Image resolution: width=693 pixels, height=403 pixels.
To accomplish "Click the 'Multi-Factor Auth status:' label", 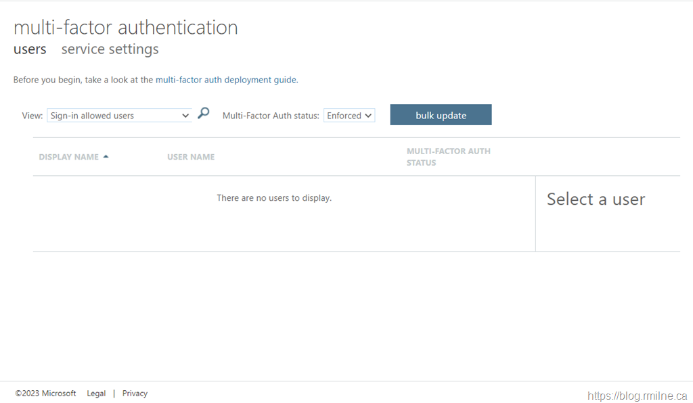I will click(270, 116).
